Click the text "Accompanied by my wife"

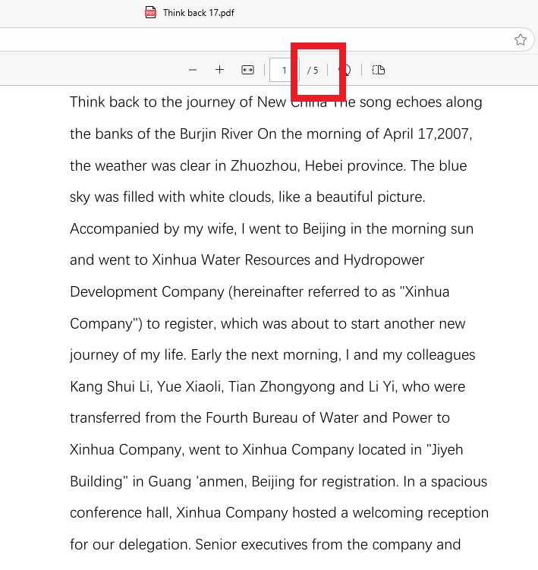coord(153,229)
